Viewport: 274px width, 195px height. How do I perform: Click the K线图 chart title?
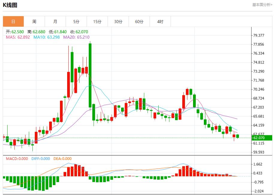point(10,5)
